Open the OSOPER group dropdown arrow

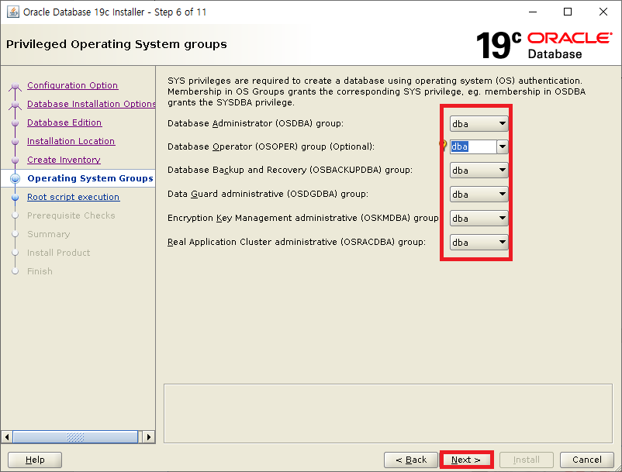(x=503, y=146)
